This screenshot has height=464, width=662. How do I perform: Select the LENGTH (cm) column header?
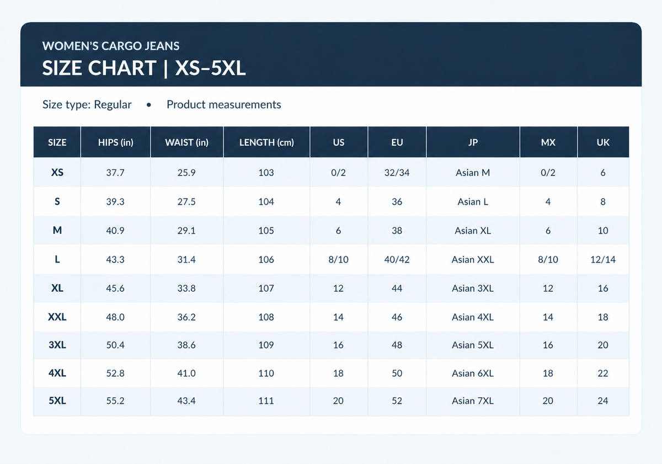click(266, 142)
